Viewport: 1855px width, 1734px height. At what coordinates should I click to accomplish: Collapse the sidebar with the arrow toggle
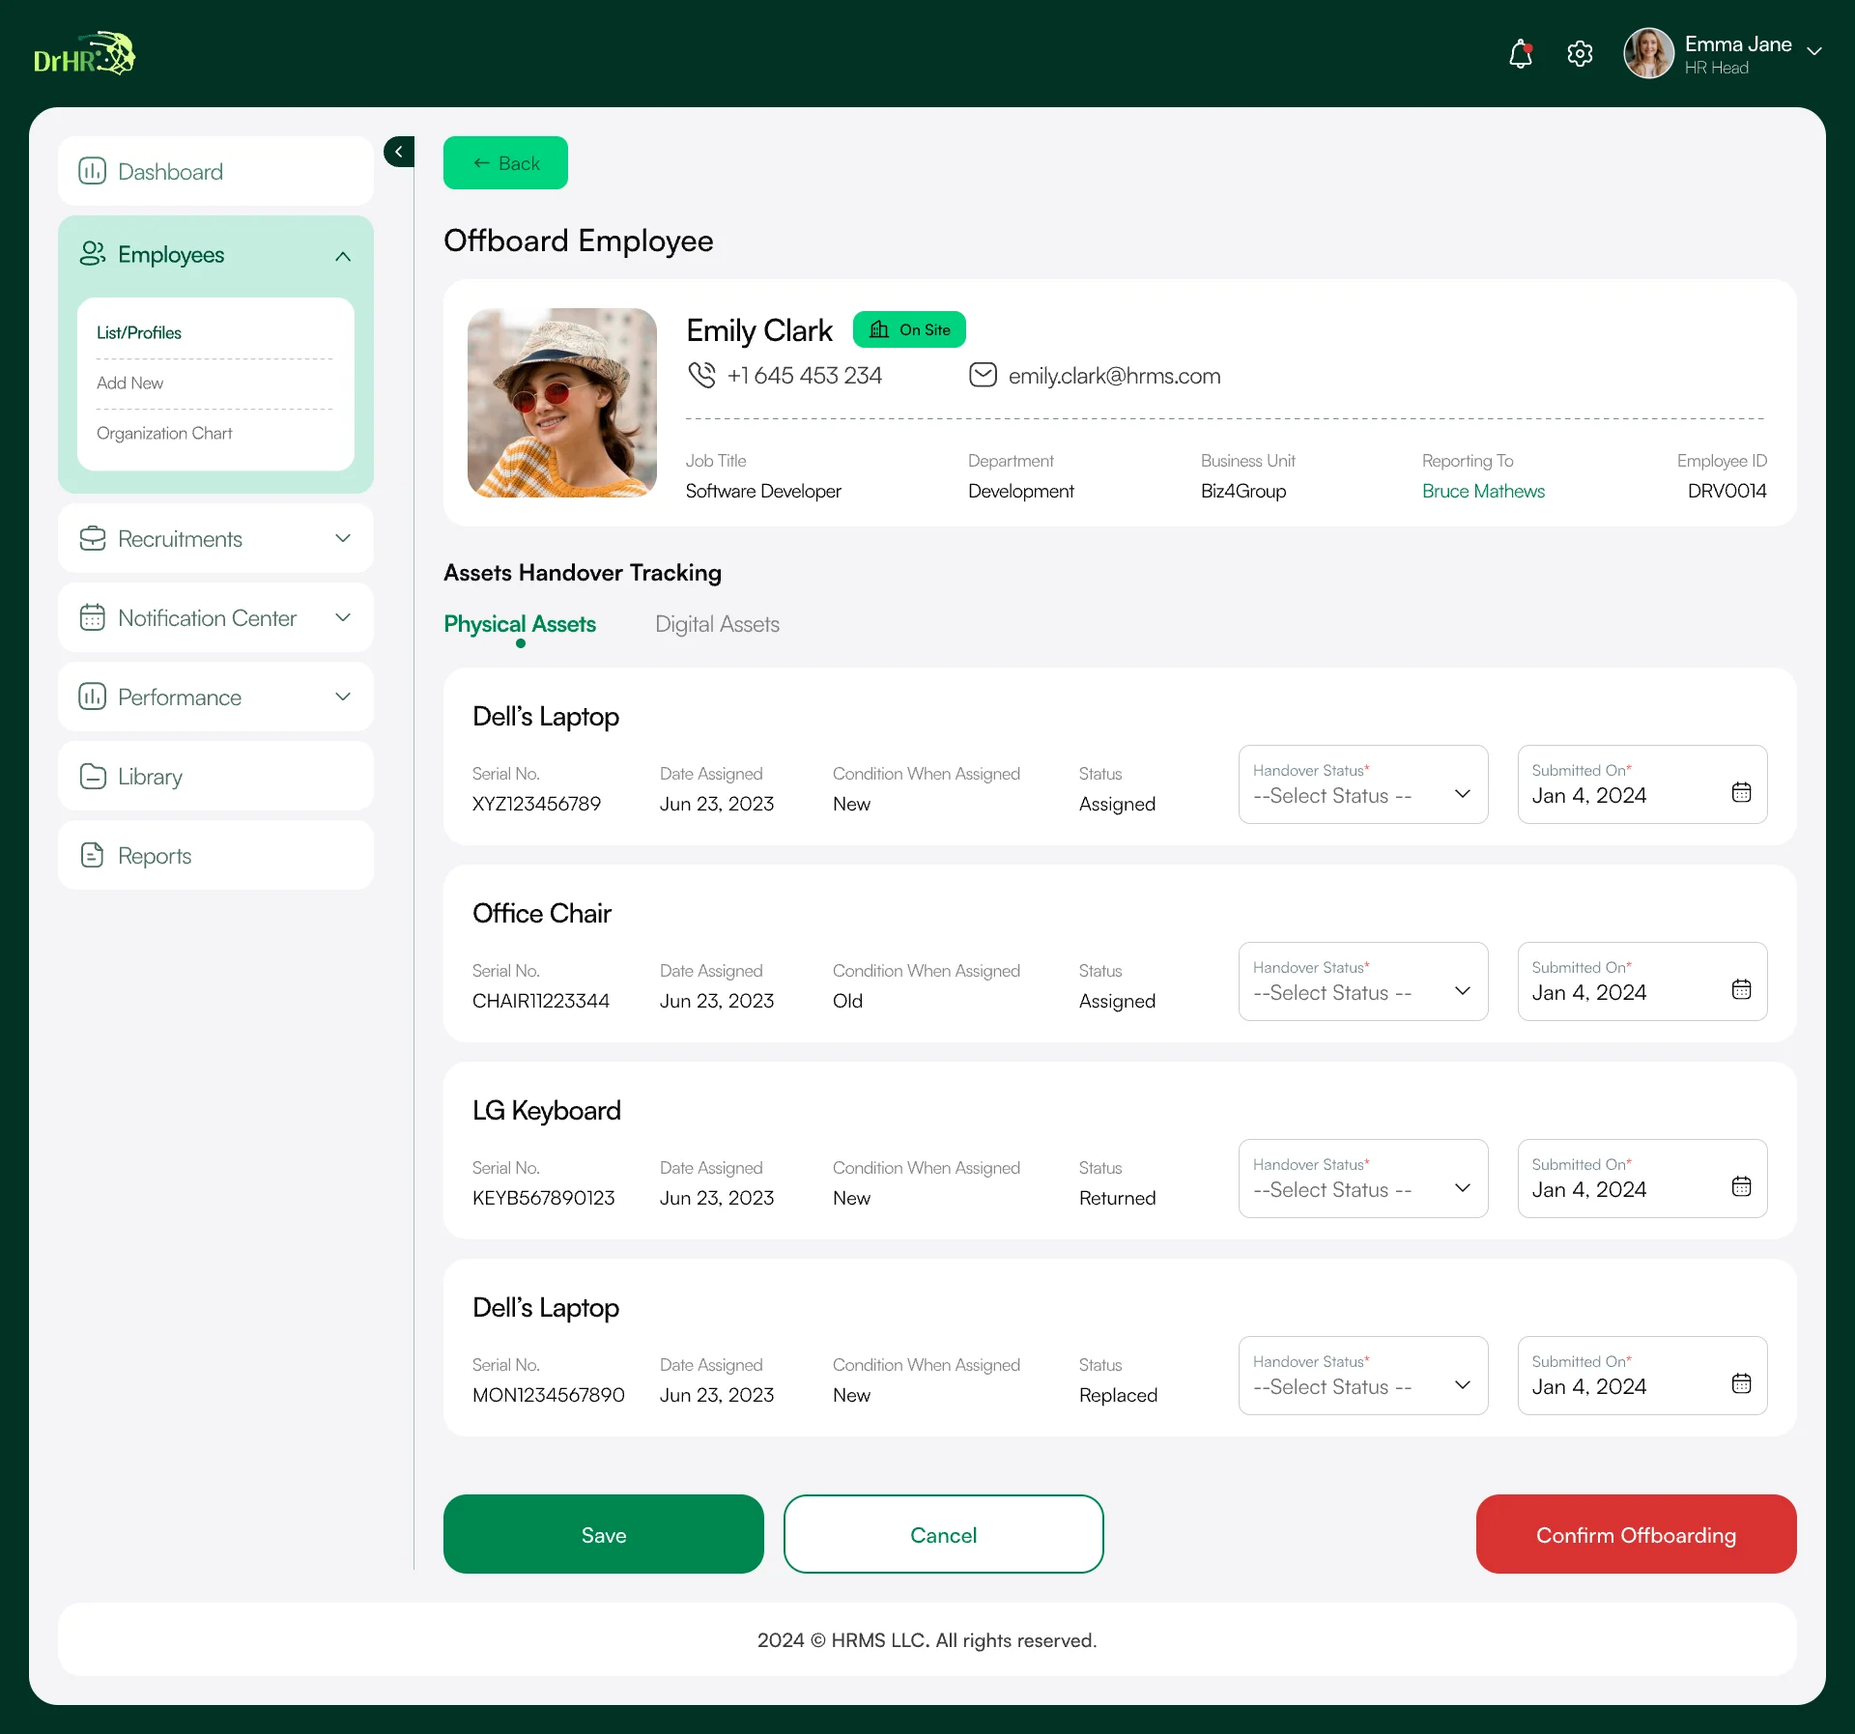[x=399, y=152]
